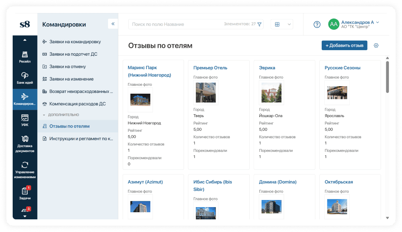The width and height of the screenshot is (402, 232).
Task: Open Задачи with notification badge
Action: 25,193
